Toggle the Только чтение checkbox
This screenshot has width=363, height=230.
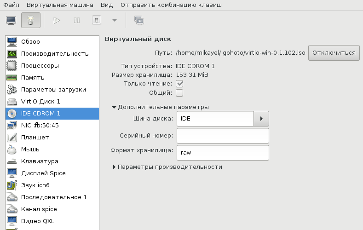tap(179, 84)
